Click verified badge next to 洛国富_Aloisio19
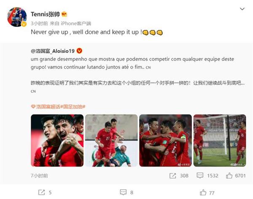Screen dimensions: 253x199 point(79,51)
